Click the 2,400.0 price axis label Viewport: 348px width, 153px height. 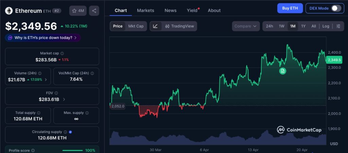pyautogui.click(x=334, y=52)
